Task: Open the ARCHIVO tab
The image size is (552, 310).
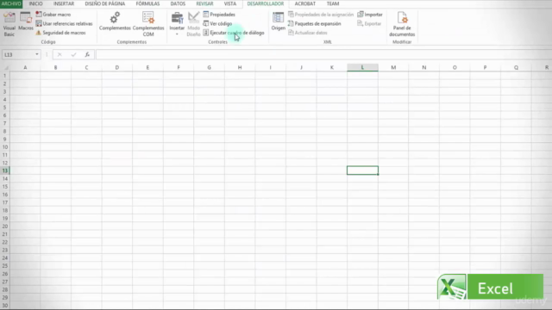Action: click(11, 3)
